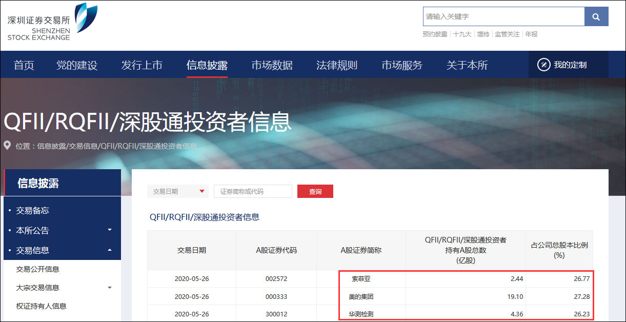Viewport: 626px width, 322px height.
Task: Click the 监管关注 hot keyword link
Action: (507, 34)
